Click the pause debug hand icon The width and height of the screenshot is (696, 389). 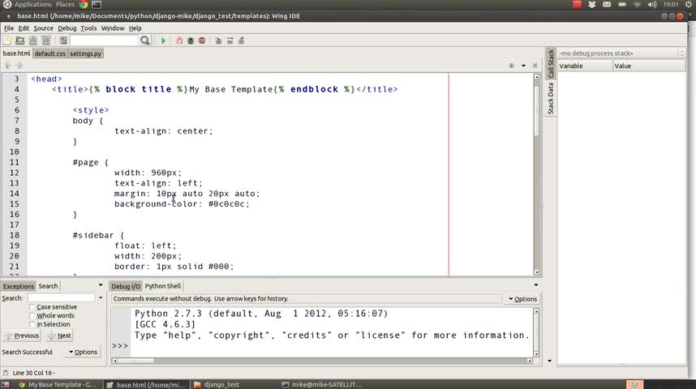tap(179, 41)
